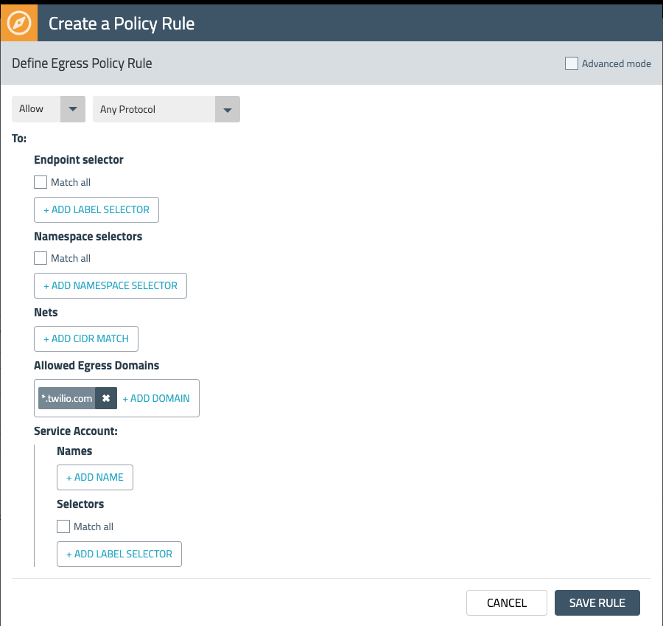663x626 pixels.
Task: Click the Service Account label
Action: click(76, 431)
